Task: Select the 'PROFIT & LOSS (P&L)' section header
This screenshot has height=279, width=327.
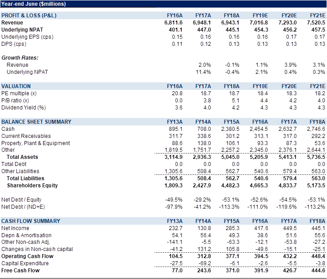Action: [x=29, y=16]
